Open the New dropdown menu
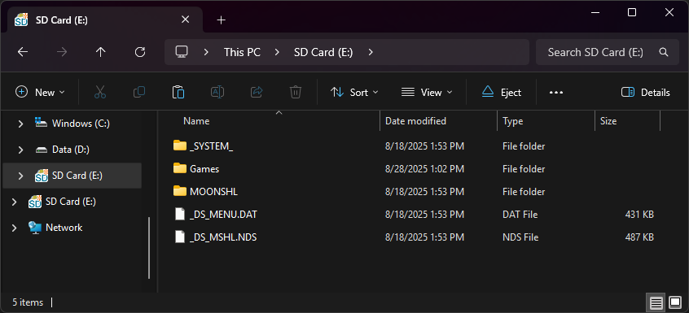Viewport: 689px width, 313px height. 40,93
